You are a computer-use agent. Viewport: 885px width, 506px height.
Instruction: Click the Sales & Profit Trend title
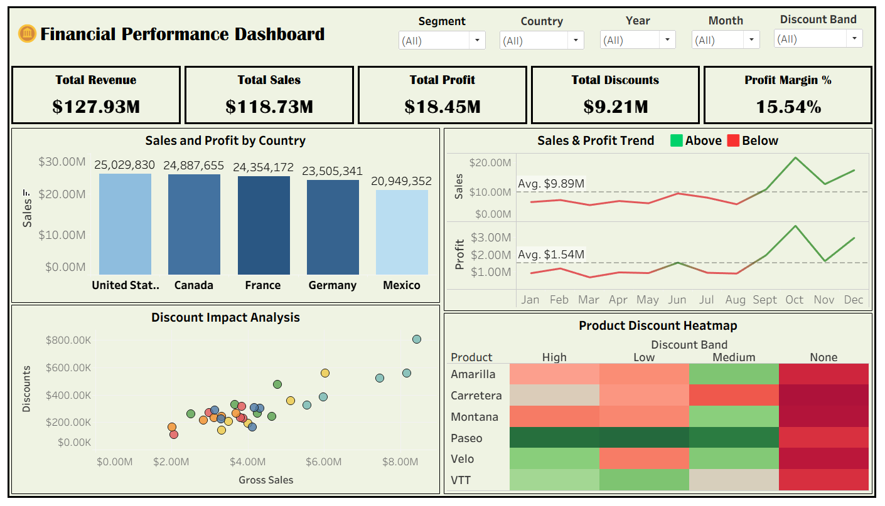click(596, 140)
